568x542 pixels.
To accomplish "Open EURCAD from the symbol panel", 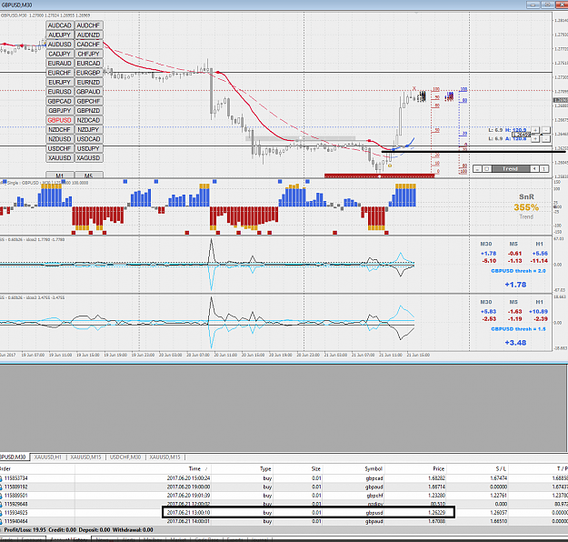I will click(88, 63).
